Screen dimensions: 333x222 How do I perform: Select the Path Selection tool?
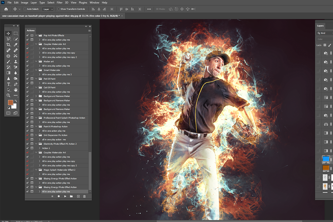click(8, 90)
